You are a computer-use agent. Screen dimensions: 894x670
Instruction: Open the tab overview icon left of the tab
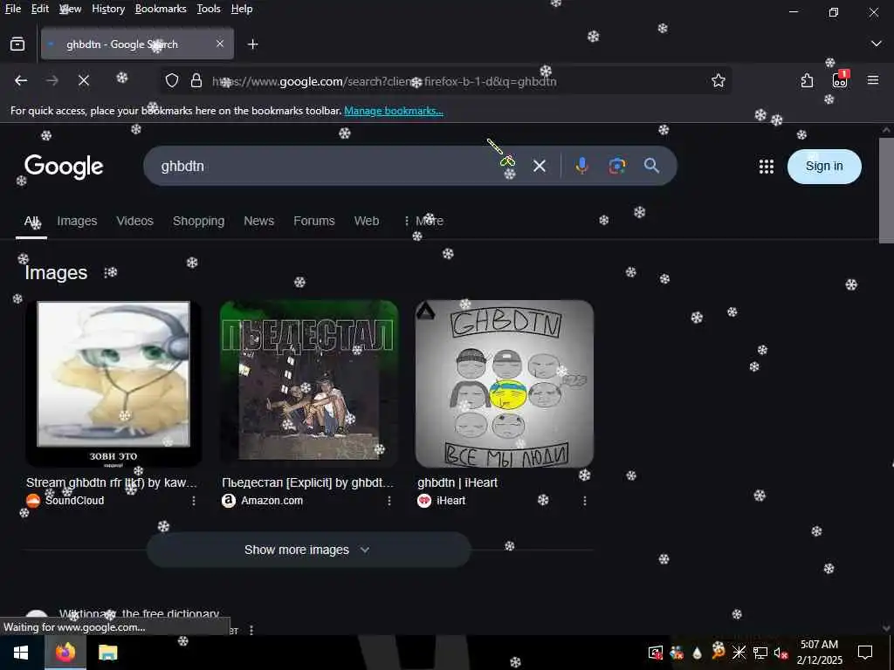(17, 44)
